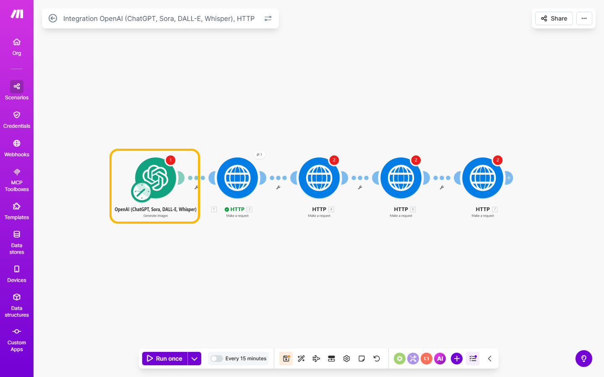The width and height of the screenshot is (604, 377).
Task: Collapse the toolbar with left chevron
Action: click(x=489, y=359)
